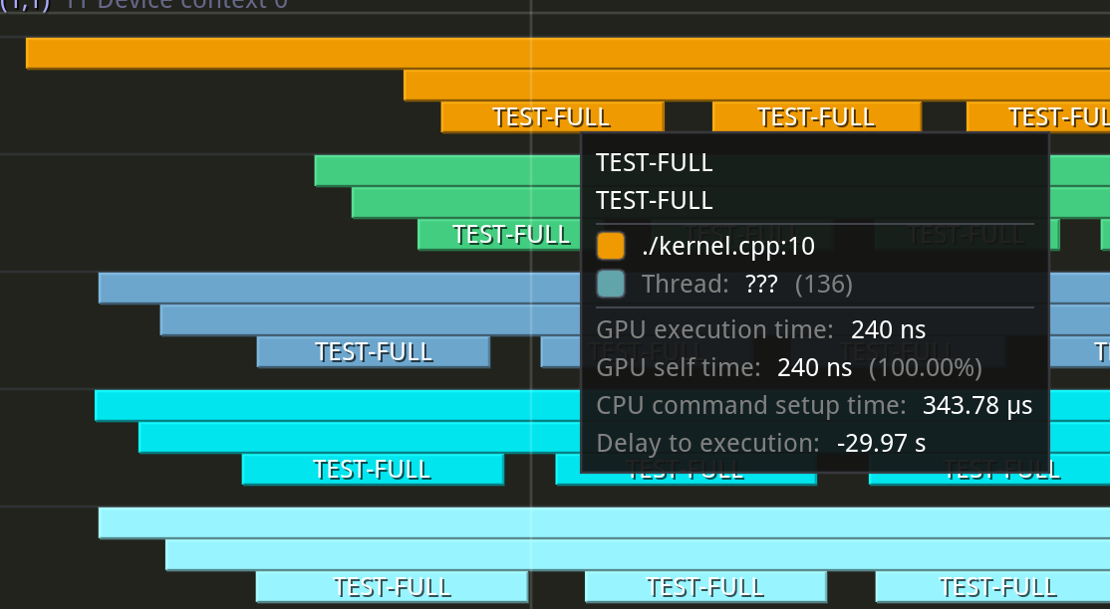
Task: Click the third orange TEST-FULL zone at right edge
Action: [1038, 117]
